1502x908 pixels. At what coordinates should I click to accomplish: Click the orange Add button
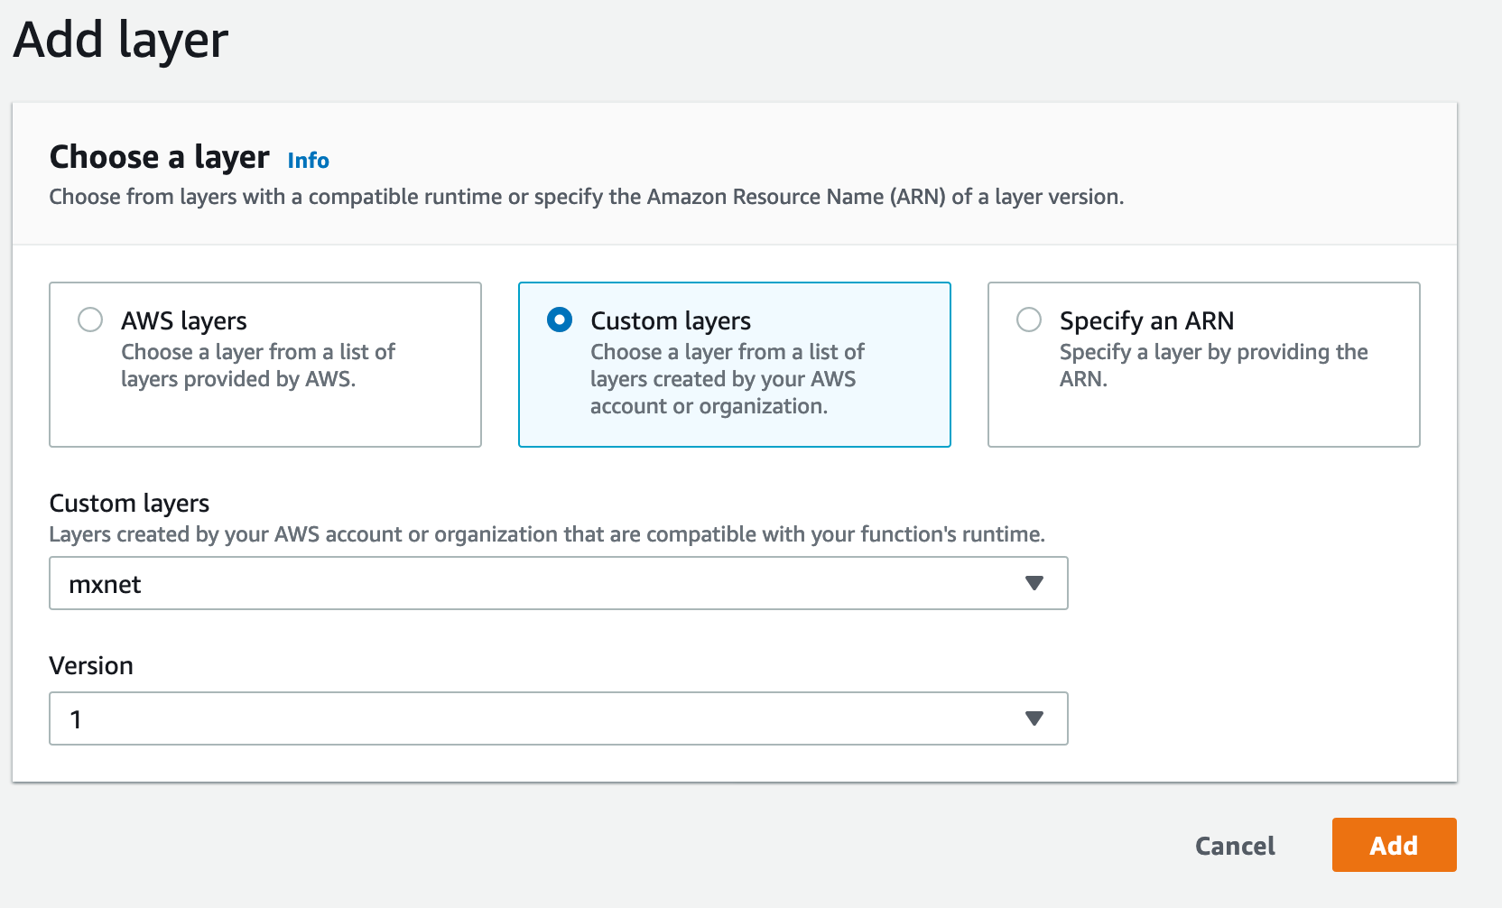1394,846
